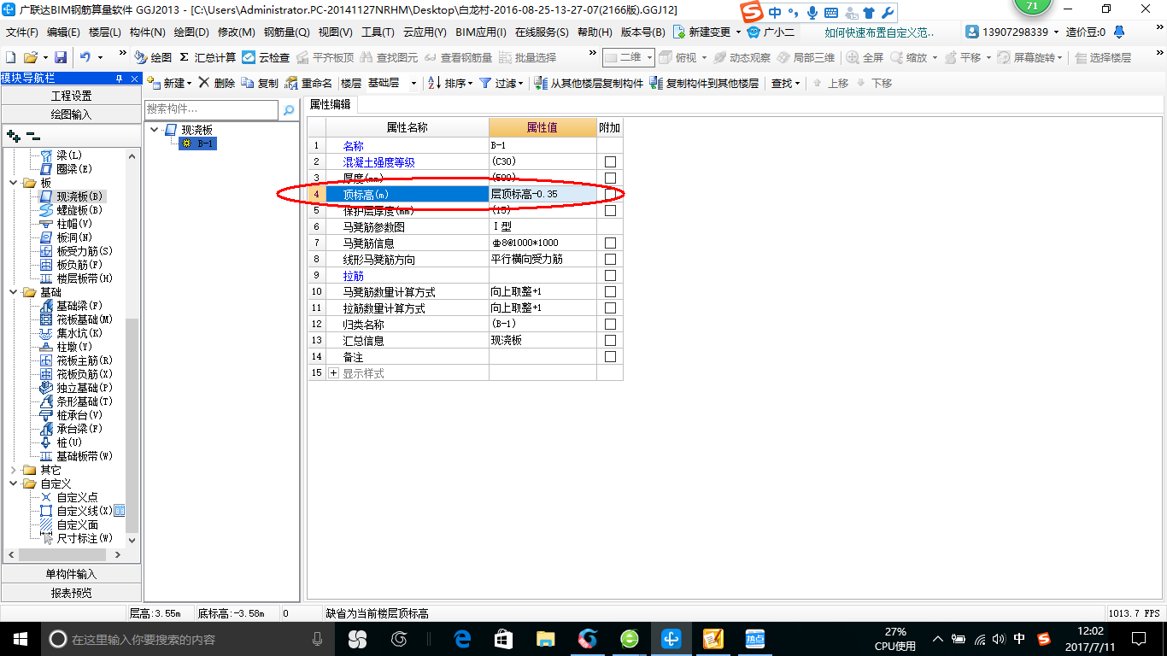The height and width of the screenshot is (656, 1167).
Task: Toggle 附加 checkbox for 马凳筋信息 row
Action: tap(610, 243)
